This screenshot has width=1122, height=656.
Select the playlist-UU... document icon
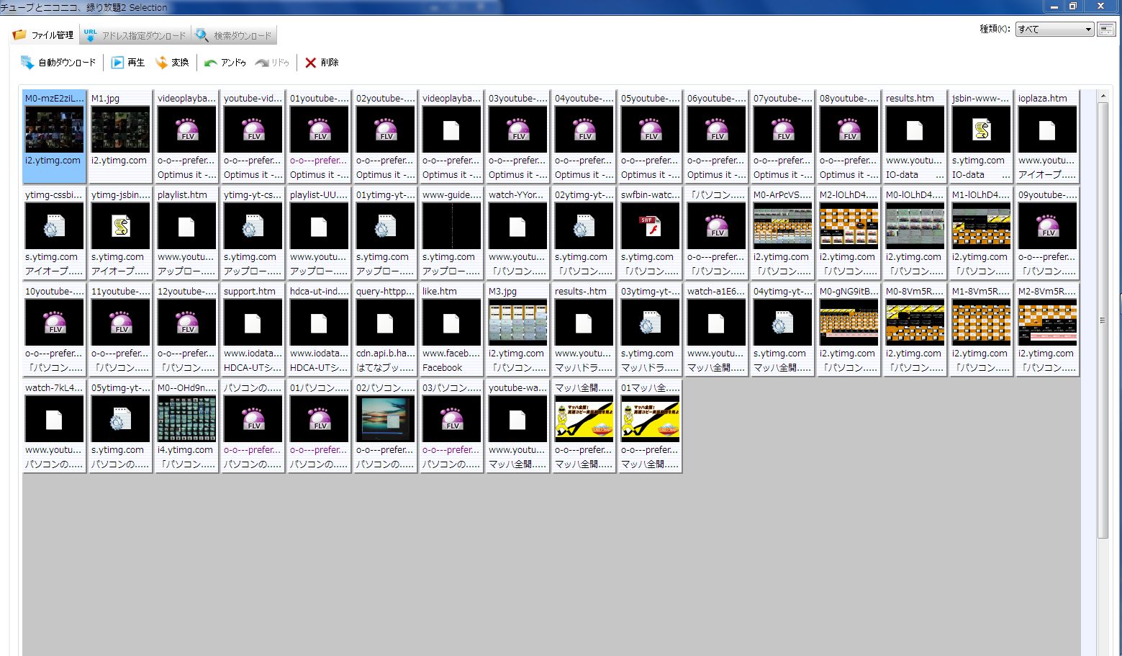pos(320,226)
